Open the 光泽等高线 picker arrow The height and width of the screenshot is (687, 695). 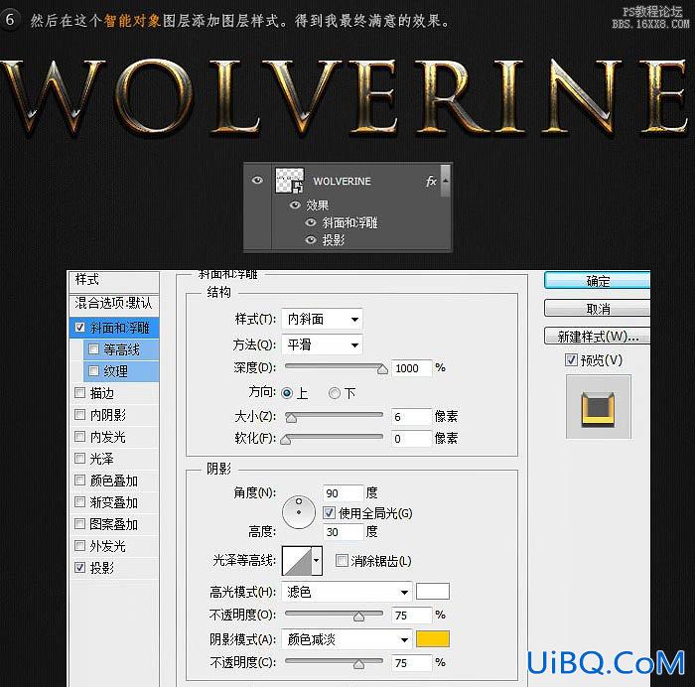coord(316,560)
